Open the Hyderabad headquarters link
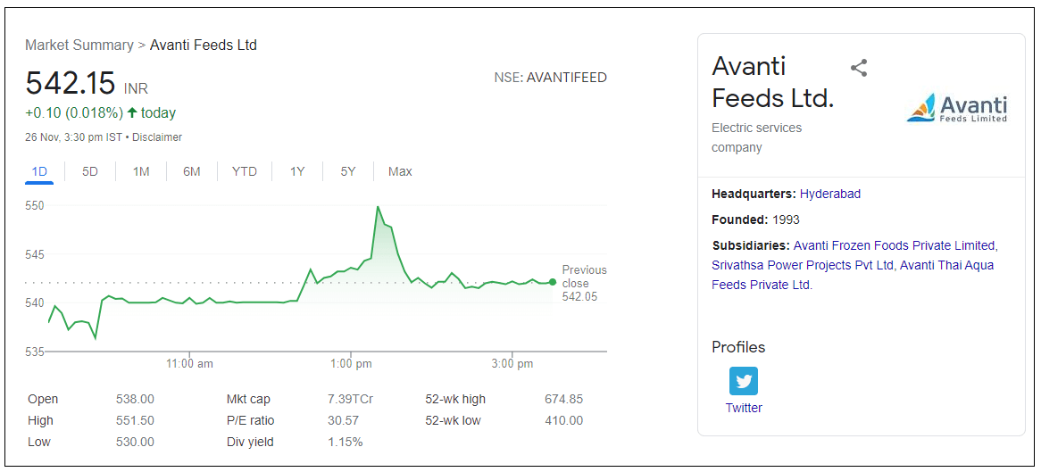 pos(830,194)
